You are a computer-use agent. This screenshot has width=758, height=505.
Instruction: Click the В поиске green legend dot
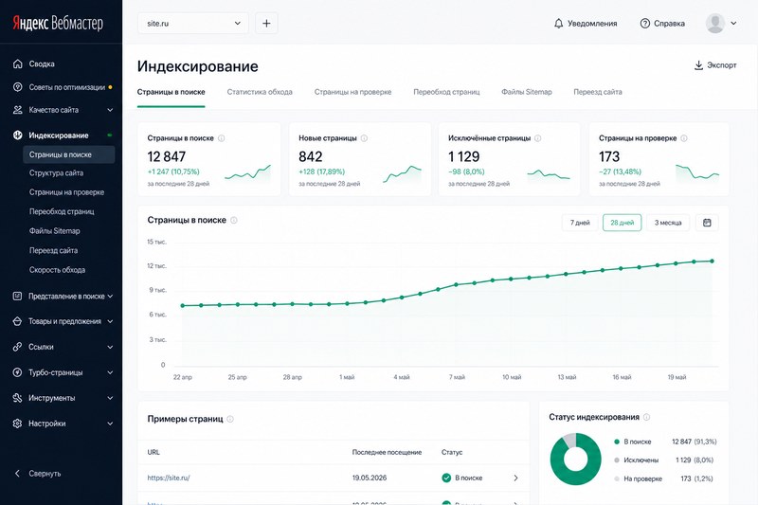point(617,442)
